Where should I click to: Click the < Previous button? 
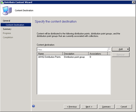72,107
